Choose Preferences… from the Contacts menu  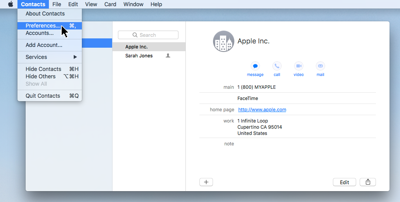click(43, 26)
